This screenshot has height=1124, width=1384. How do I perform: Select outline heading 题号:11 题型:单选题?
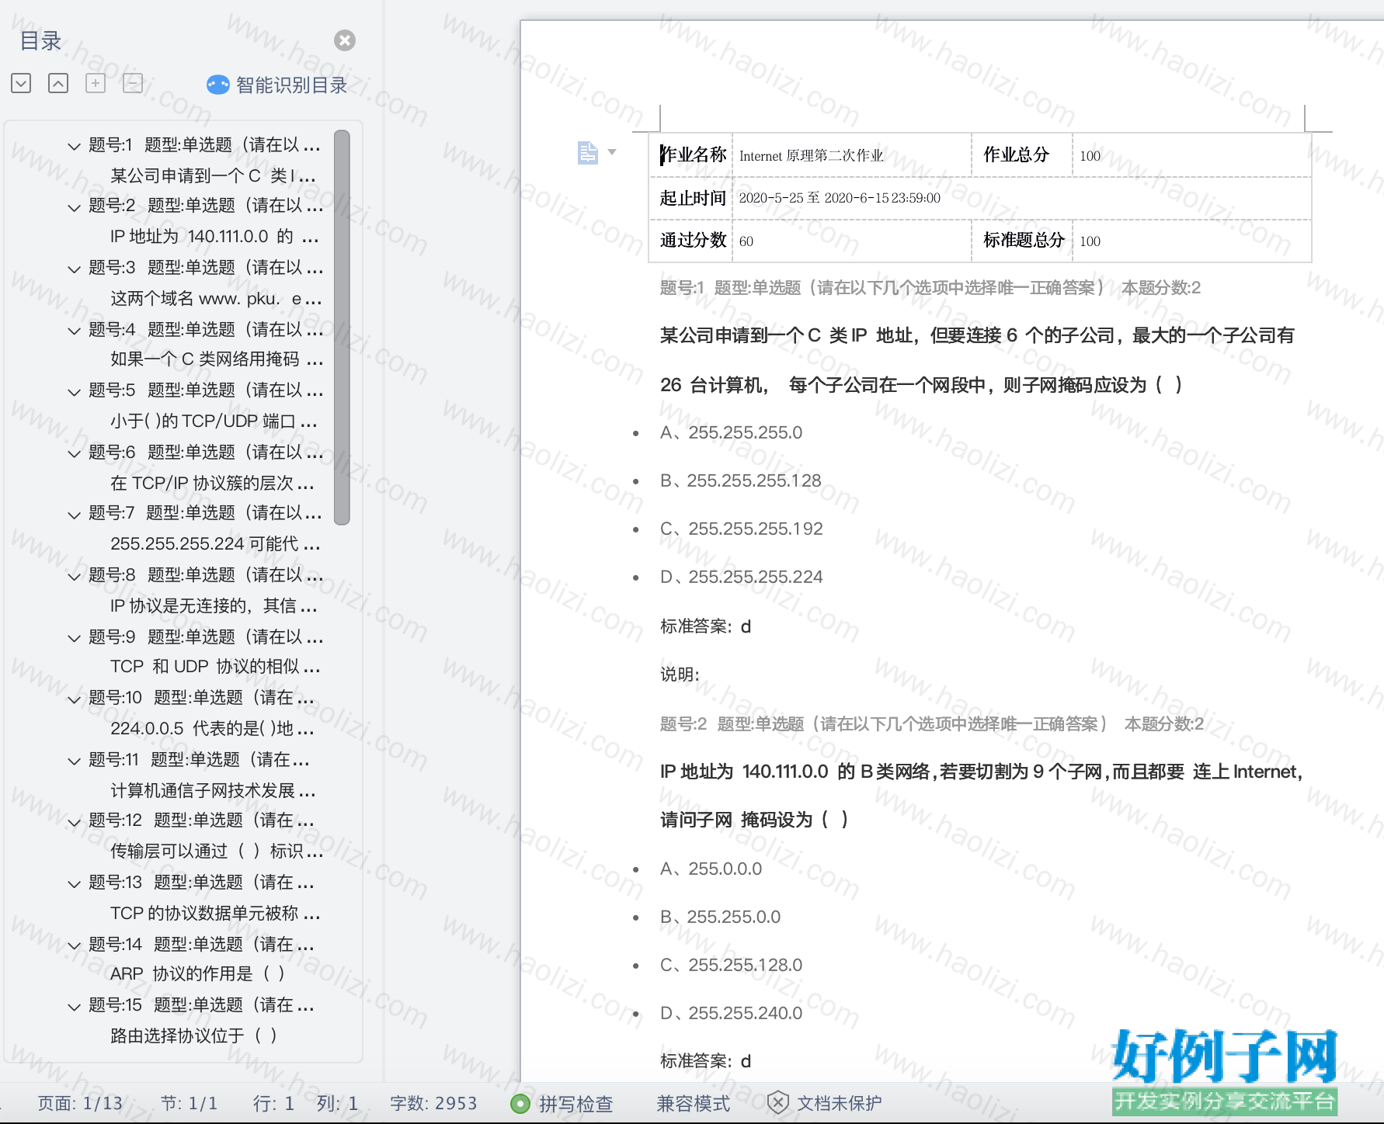point(200,760)
